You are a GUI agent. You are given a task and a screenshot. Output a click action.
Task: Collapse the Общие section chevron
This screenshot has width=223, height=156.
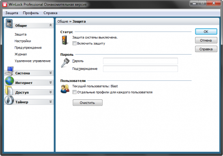click(51, 25)
